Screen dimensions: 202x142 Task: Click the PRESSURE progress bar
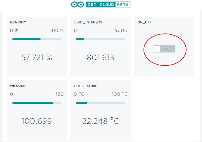coord(37,103)
